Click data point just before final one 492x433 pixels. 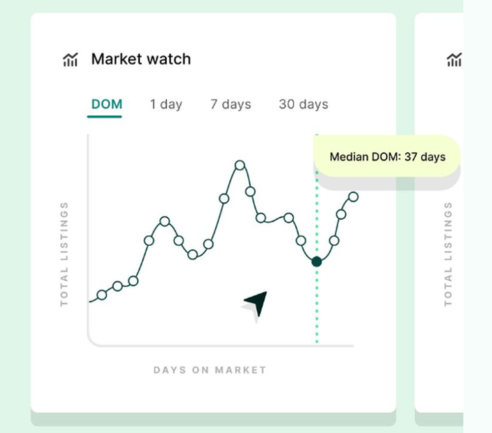[x=341, y=215]
